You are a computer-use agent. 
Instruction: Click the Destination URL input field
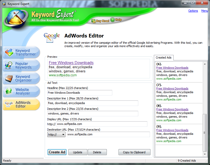[108, 134]
